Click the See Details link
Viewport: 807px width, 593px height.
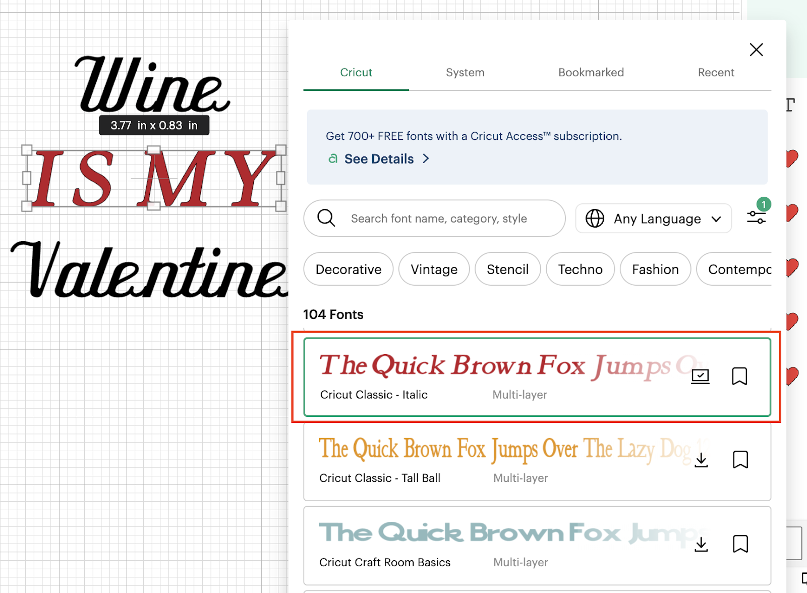tap(379, 159)
